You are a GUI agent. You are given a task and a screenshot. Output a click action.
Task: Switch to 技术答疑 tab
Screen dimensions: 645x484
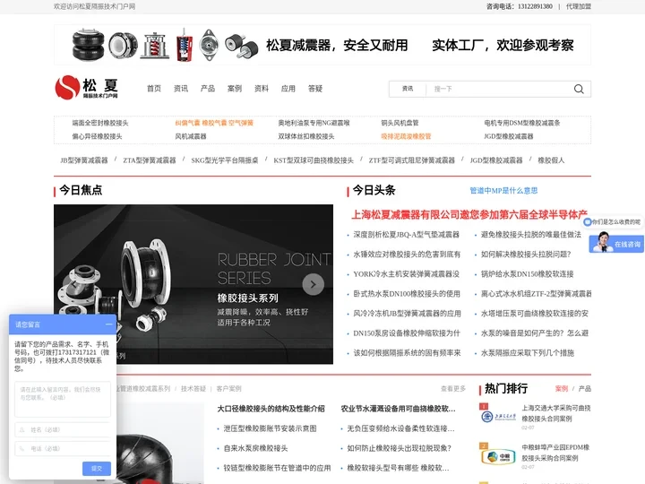(193, 388)
